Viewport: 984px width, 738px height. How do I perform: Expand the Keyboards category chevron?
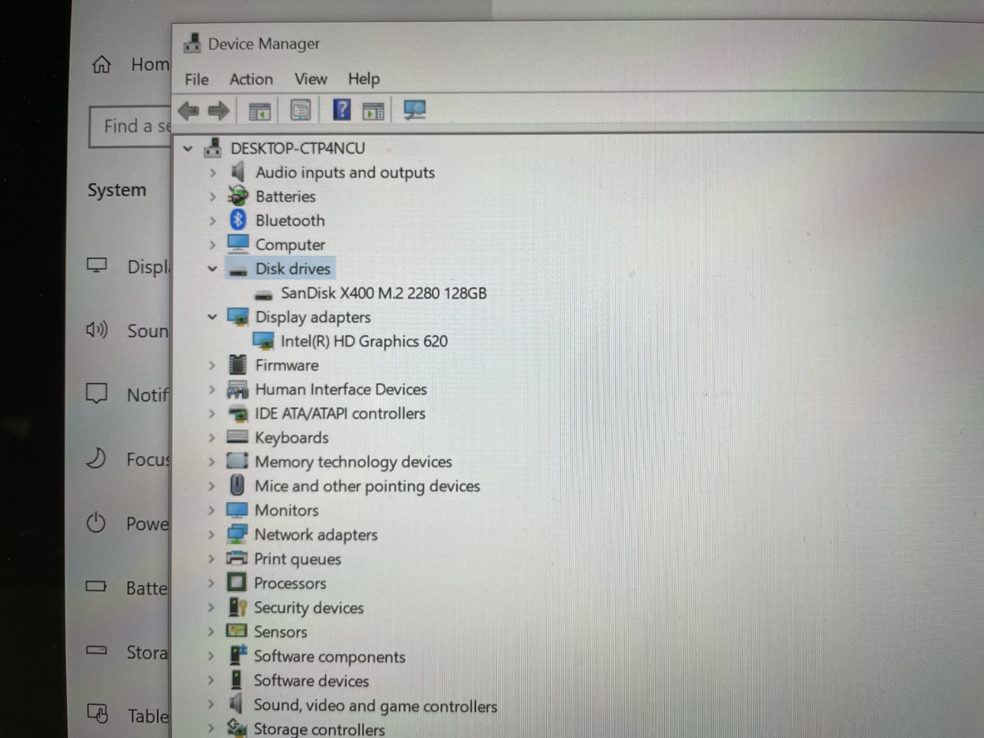click(212, 438)
